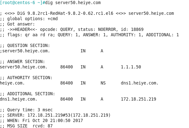Viewport: 189px width, 128px height.
Task: Click the NS record type in authority row
Action: click(103, 83)
